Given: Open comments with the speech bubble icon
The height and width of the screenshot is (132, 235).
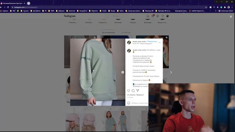Looking at the screenshot, I should pos(133,91).
